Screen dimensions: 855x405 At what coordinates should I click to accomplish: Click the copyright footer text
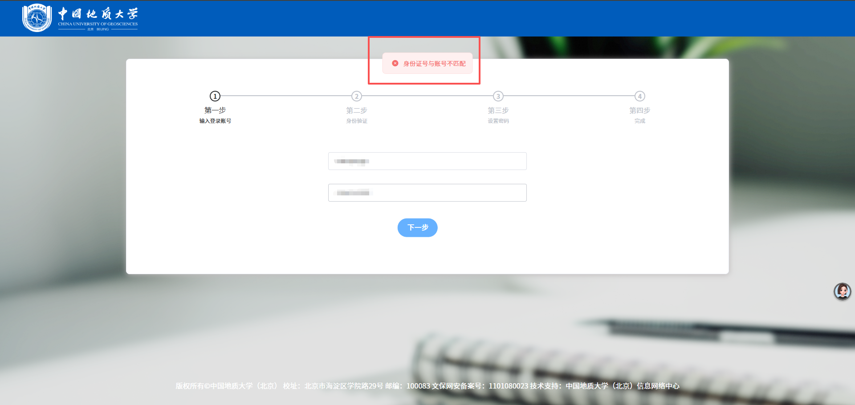(427, 386)
